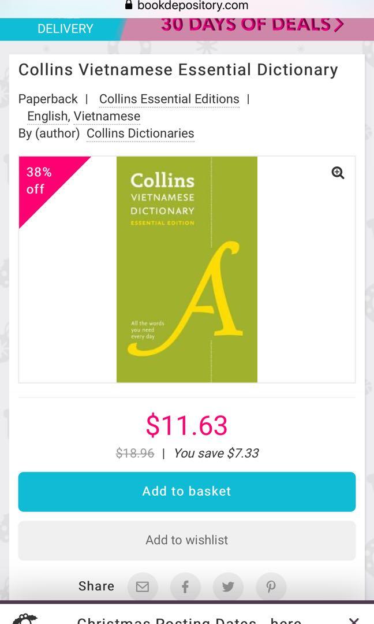Share the book via email icon
The image size is (374, 624).
click(143, 586)
